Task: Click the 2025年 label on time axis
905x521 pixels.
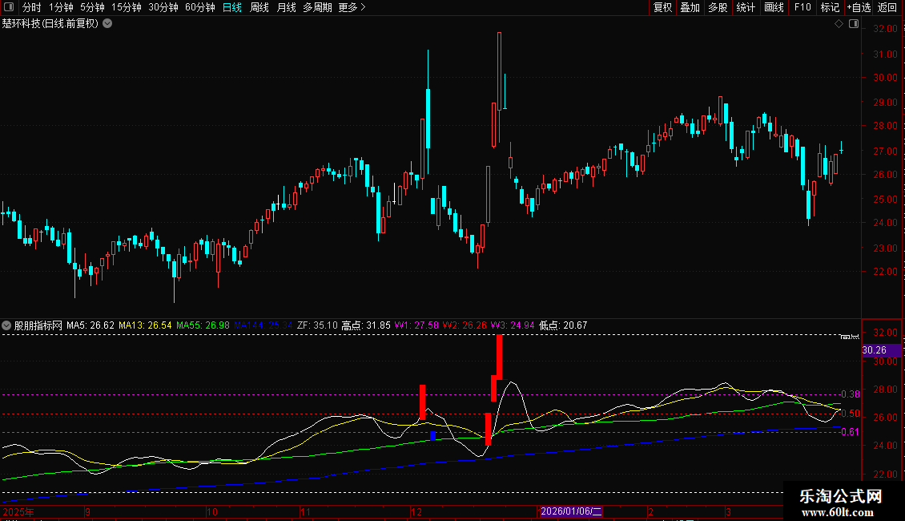Action: point(18,511)
